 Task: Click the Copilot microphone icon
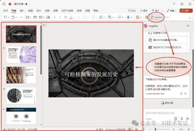coord(182,119)
